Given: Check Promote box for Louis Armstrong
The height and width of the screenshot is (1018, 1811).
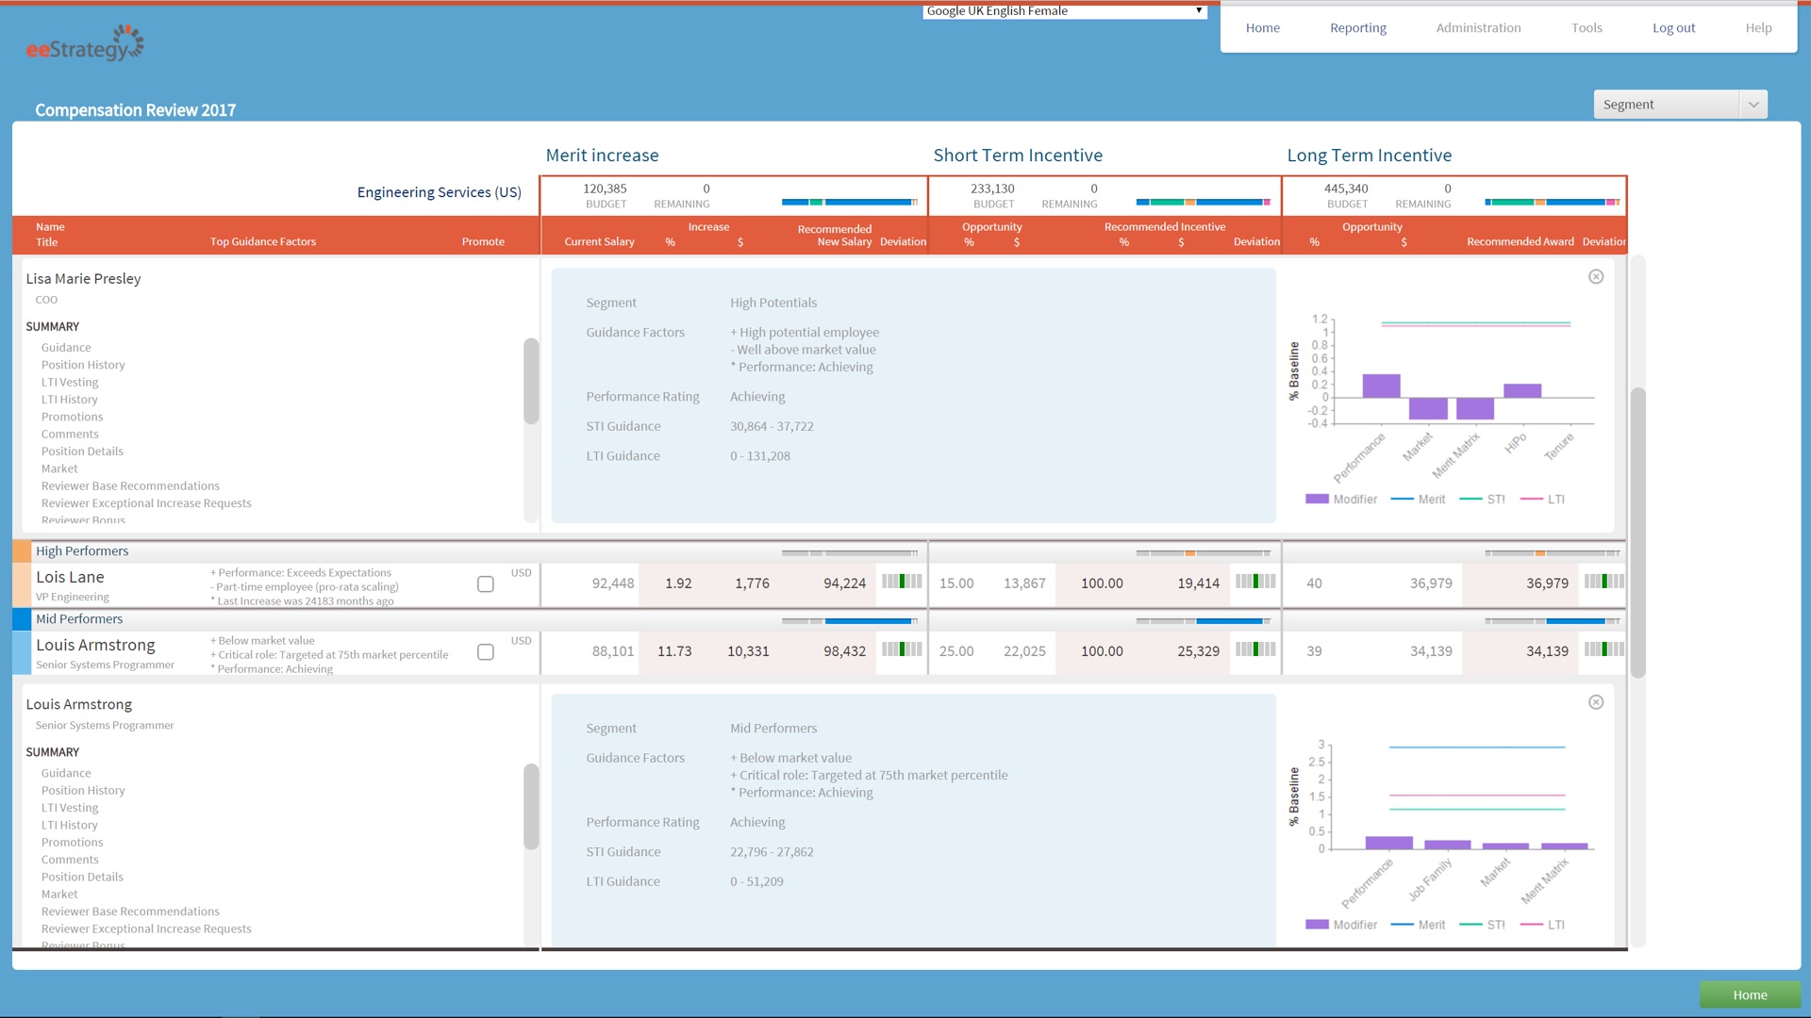Looking at the screenshot, I should (486, 652).
